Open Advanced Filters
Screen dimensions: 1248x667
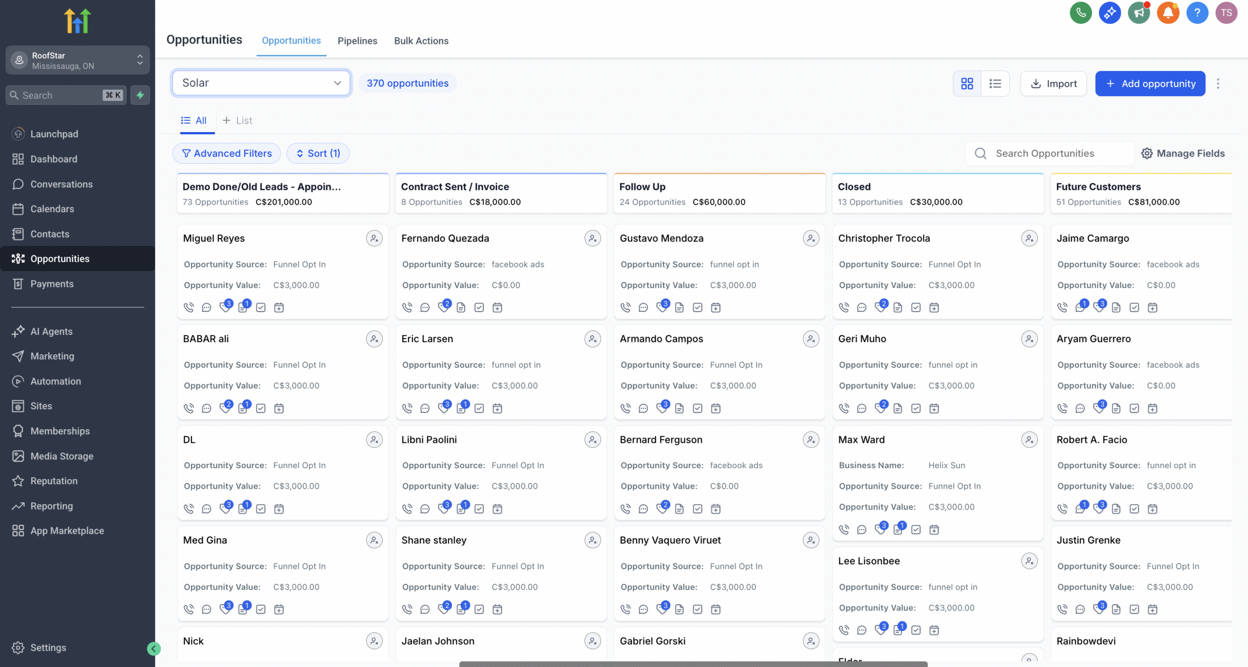(227, 153)
